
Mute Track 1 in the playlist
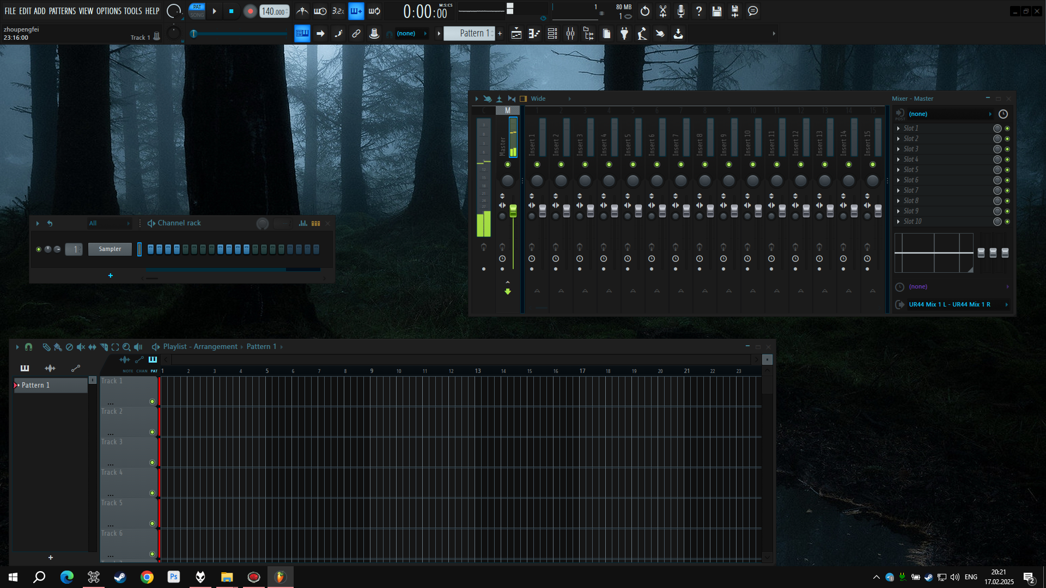pos(152,402)
